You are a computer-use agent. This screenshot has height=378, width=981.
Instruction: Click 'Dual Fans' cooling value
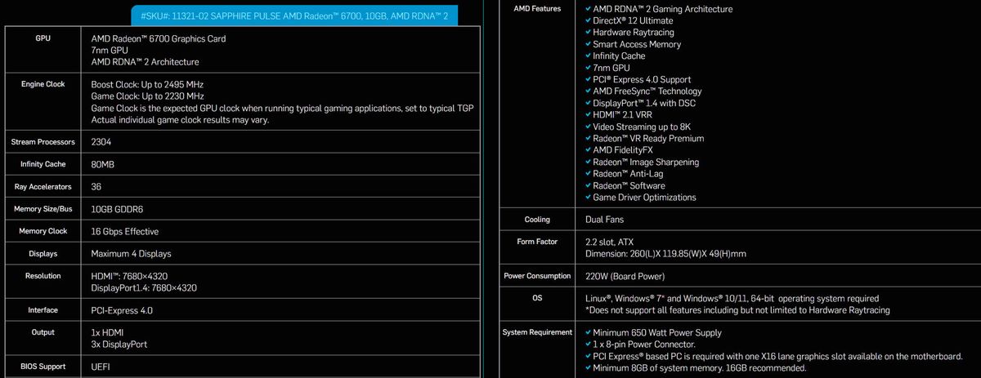click(606, 220)
